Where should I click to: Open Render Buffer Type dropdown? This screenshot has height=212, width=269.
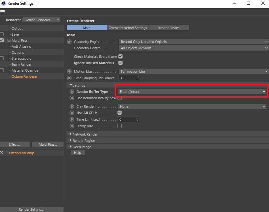pyautogui.click(x=192, y=92)
